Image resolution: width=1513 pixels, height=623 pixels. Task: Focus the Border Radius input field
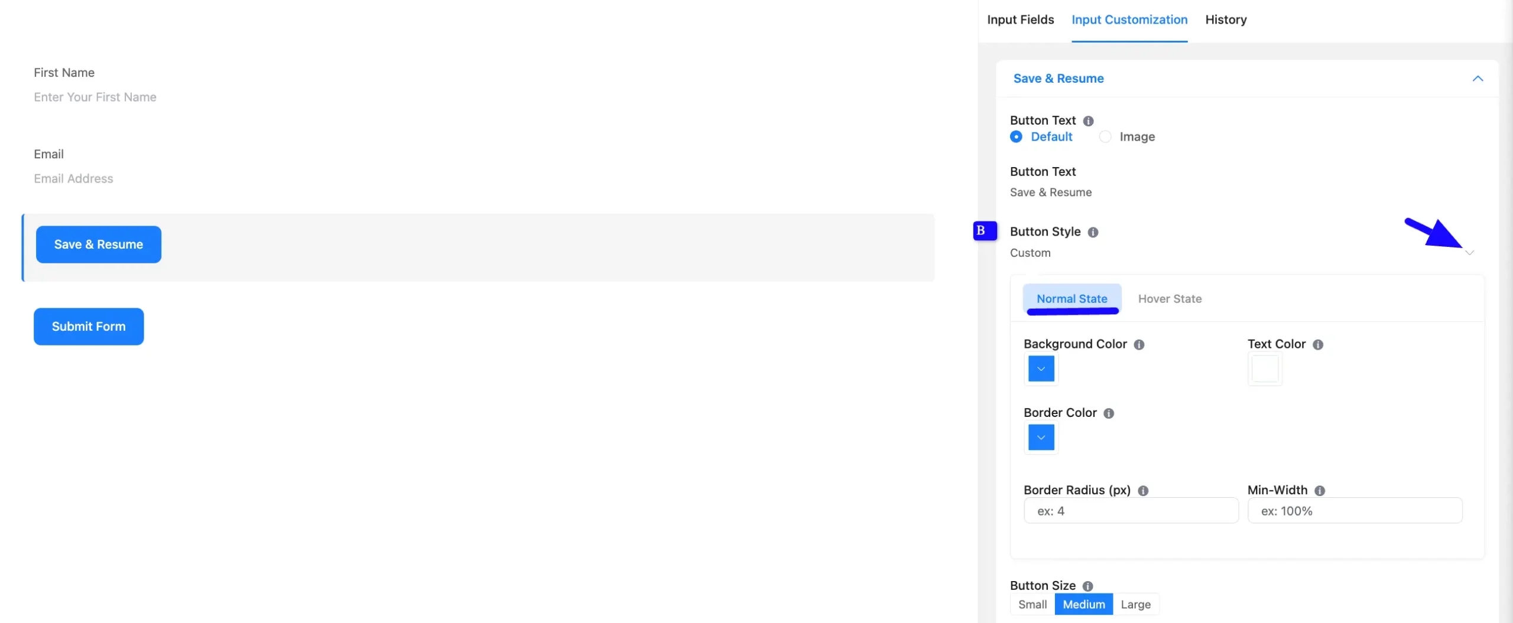pyautogui.click(x=1131, y=511)
